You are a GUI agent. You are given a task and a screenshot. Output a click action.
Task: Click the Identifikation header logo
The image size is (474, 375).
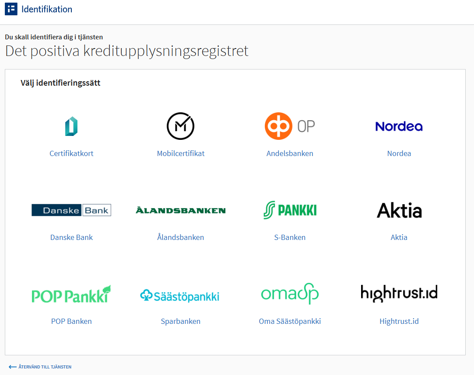pyautogui.click(x=11, y=8)
